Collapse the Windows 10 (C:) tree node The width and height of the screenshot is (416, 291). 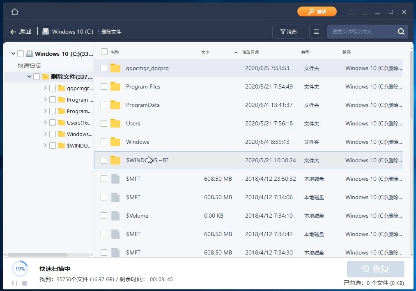(x=13, y=54)
